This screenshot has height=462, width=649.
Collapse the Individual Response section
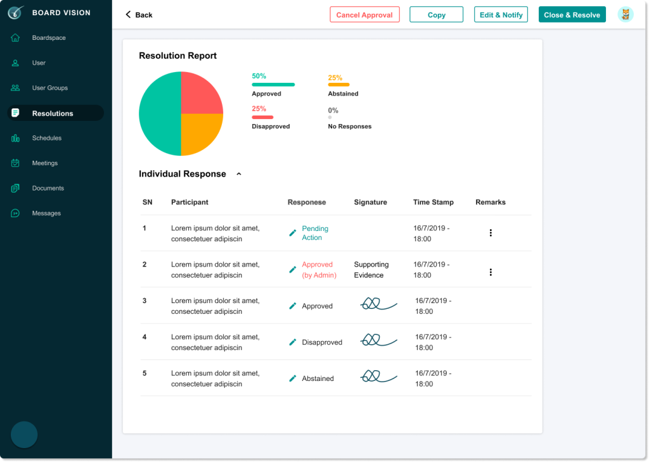click(239, 174)
